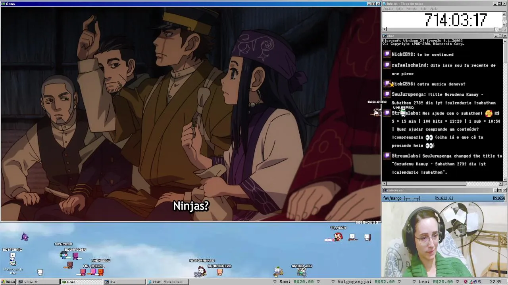Open the Arquivo menu in Notepad
Image resolution: width=508 pixels, height=285 pixels.
tap(388, 9)
